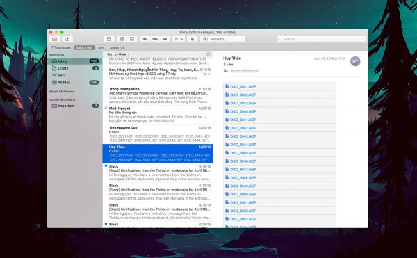Select the Drafts favorites bar tab
This screenshot has width=417, height=258.
point(117,47)
